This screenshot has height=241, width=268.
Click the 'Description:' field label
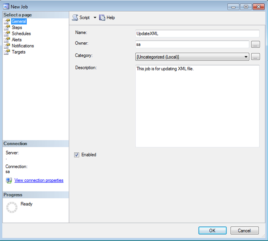click(x=86, y=68)
